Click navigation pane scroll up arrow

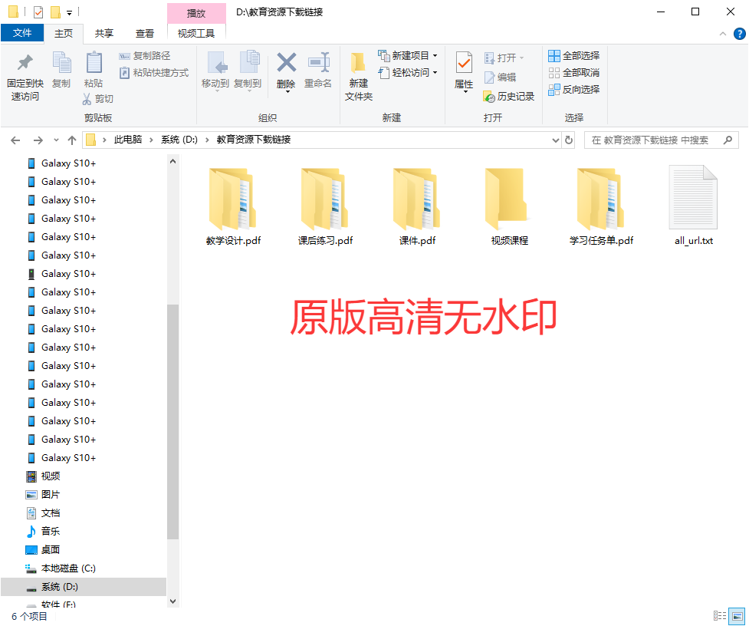173,162
